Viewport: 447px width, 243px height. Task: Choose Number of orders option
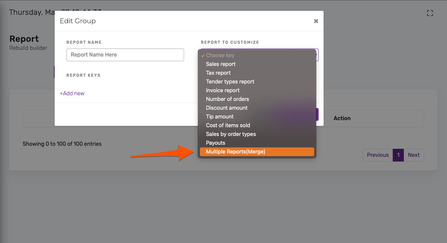227,99
